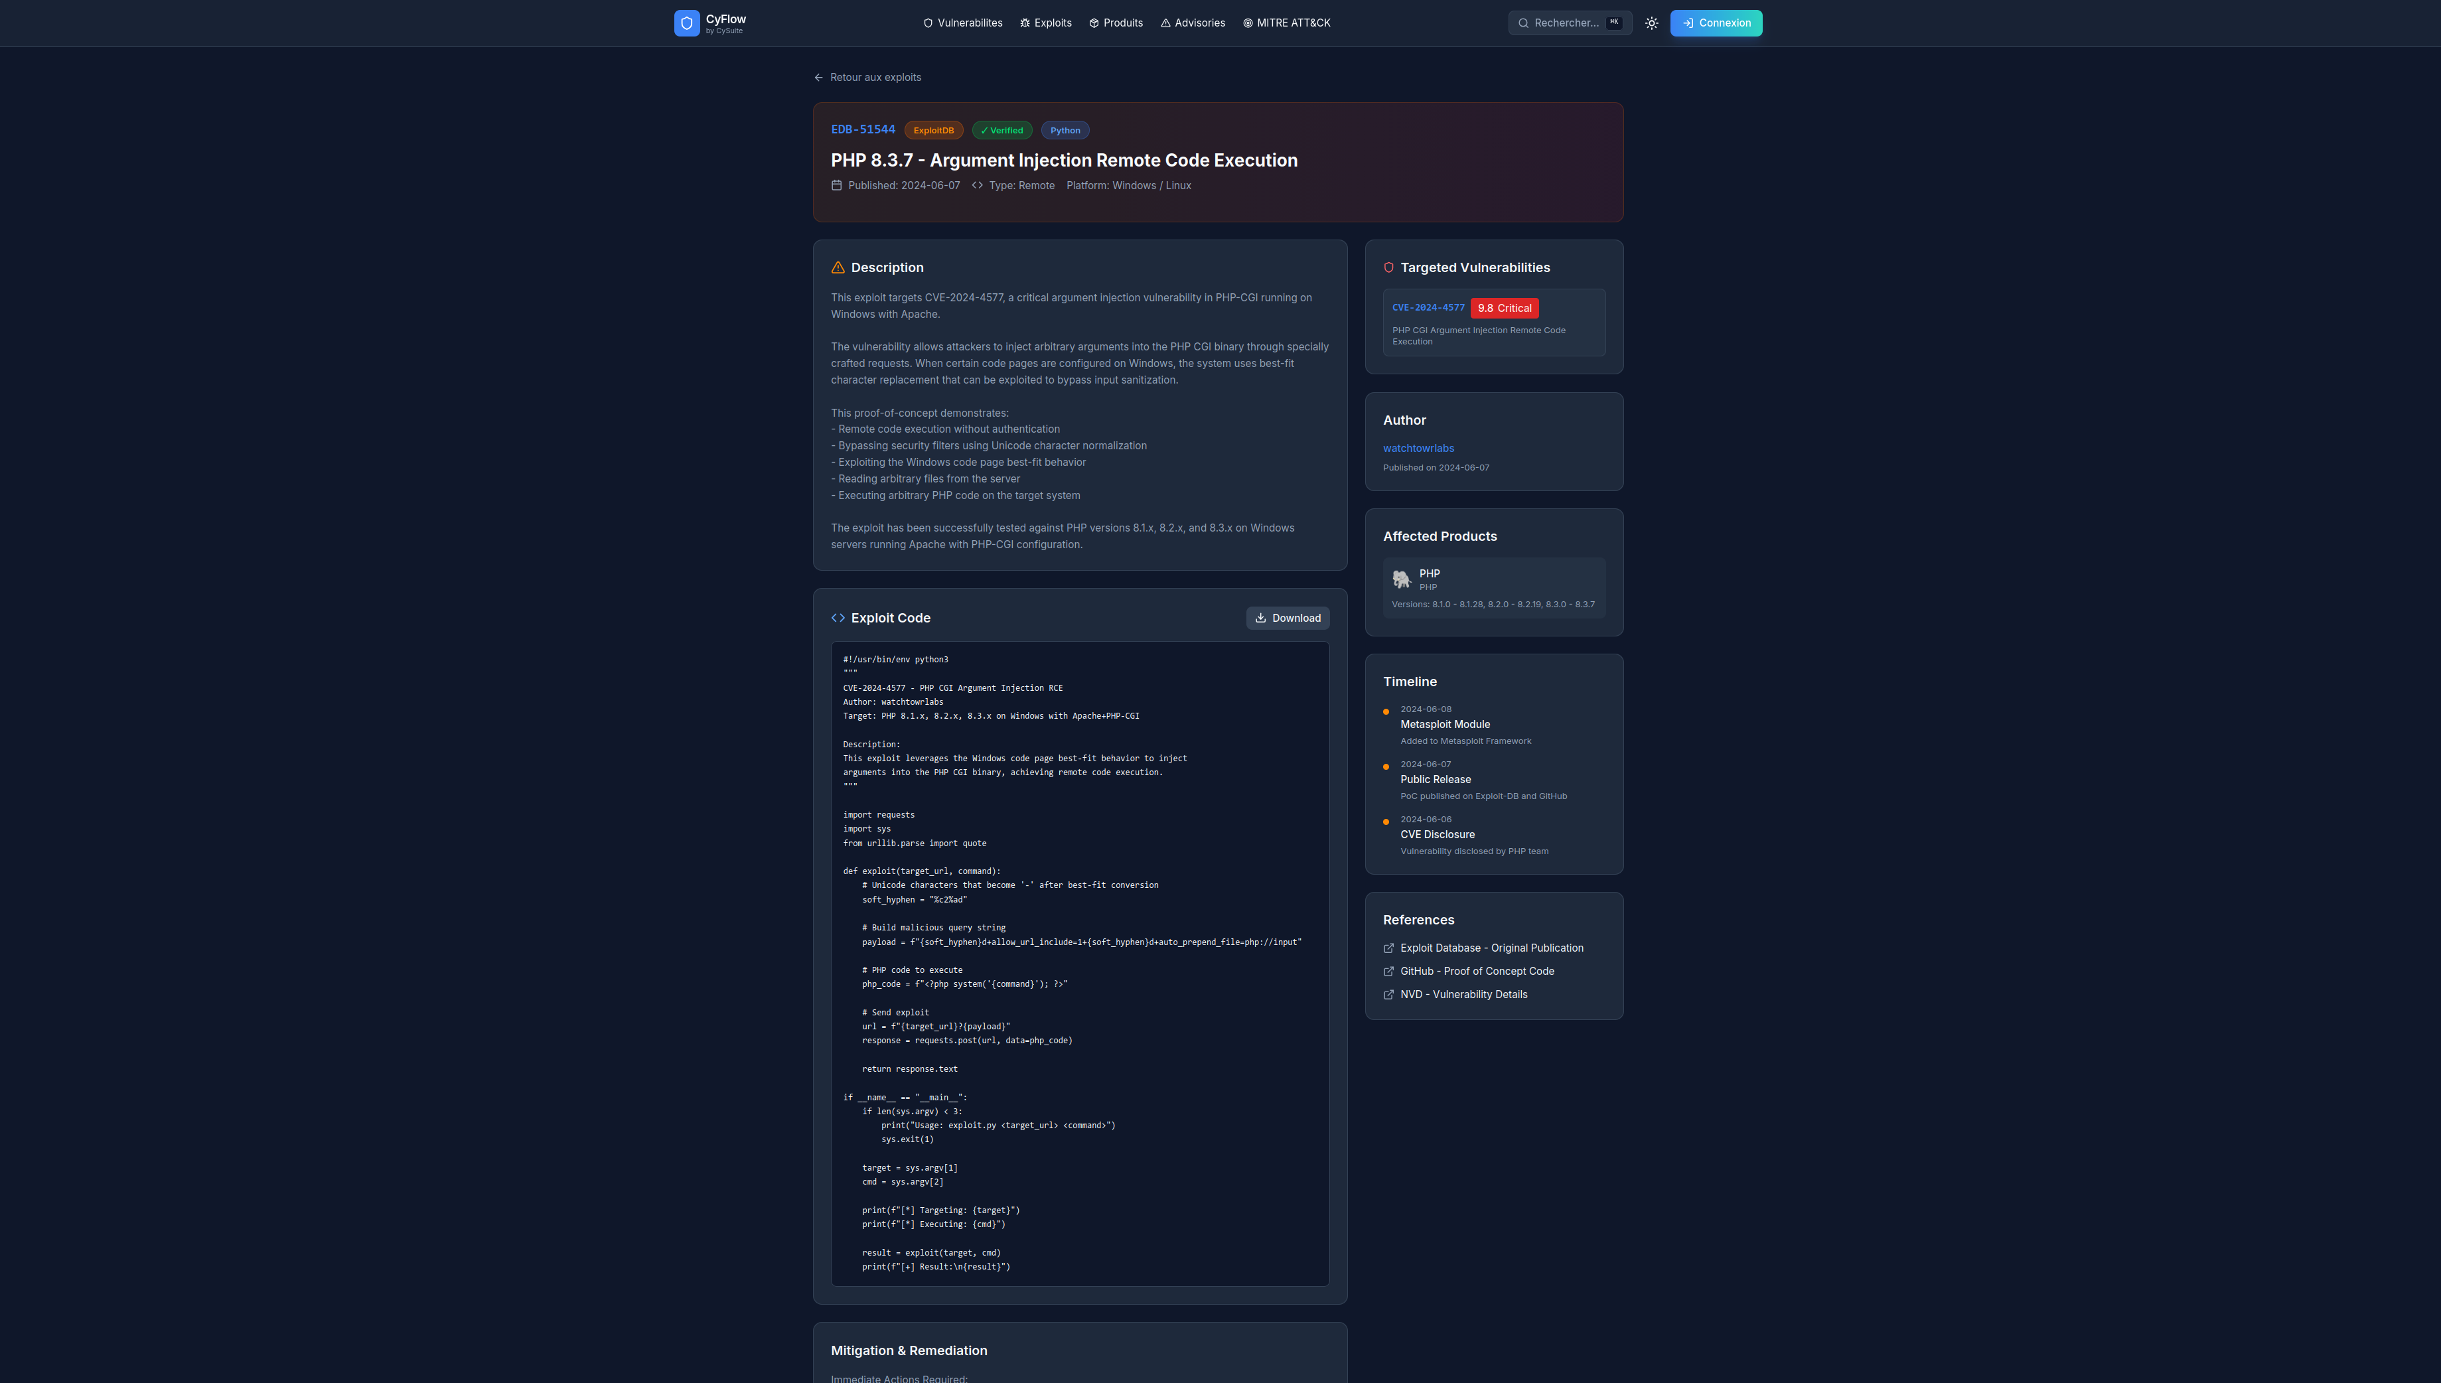Download the exploit code

click(1287, 619)
